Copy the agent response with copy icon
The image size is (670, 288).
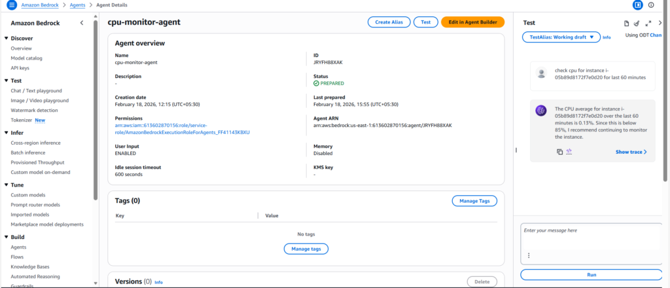coord(559,152)
